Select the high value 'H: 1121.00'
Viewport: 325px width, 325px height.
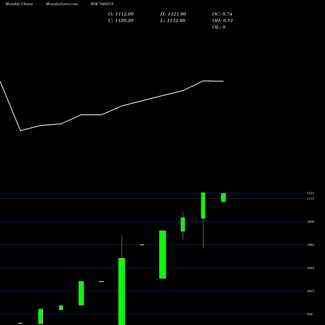(173, 14)
